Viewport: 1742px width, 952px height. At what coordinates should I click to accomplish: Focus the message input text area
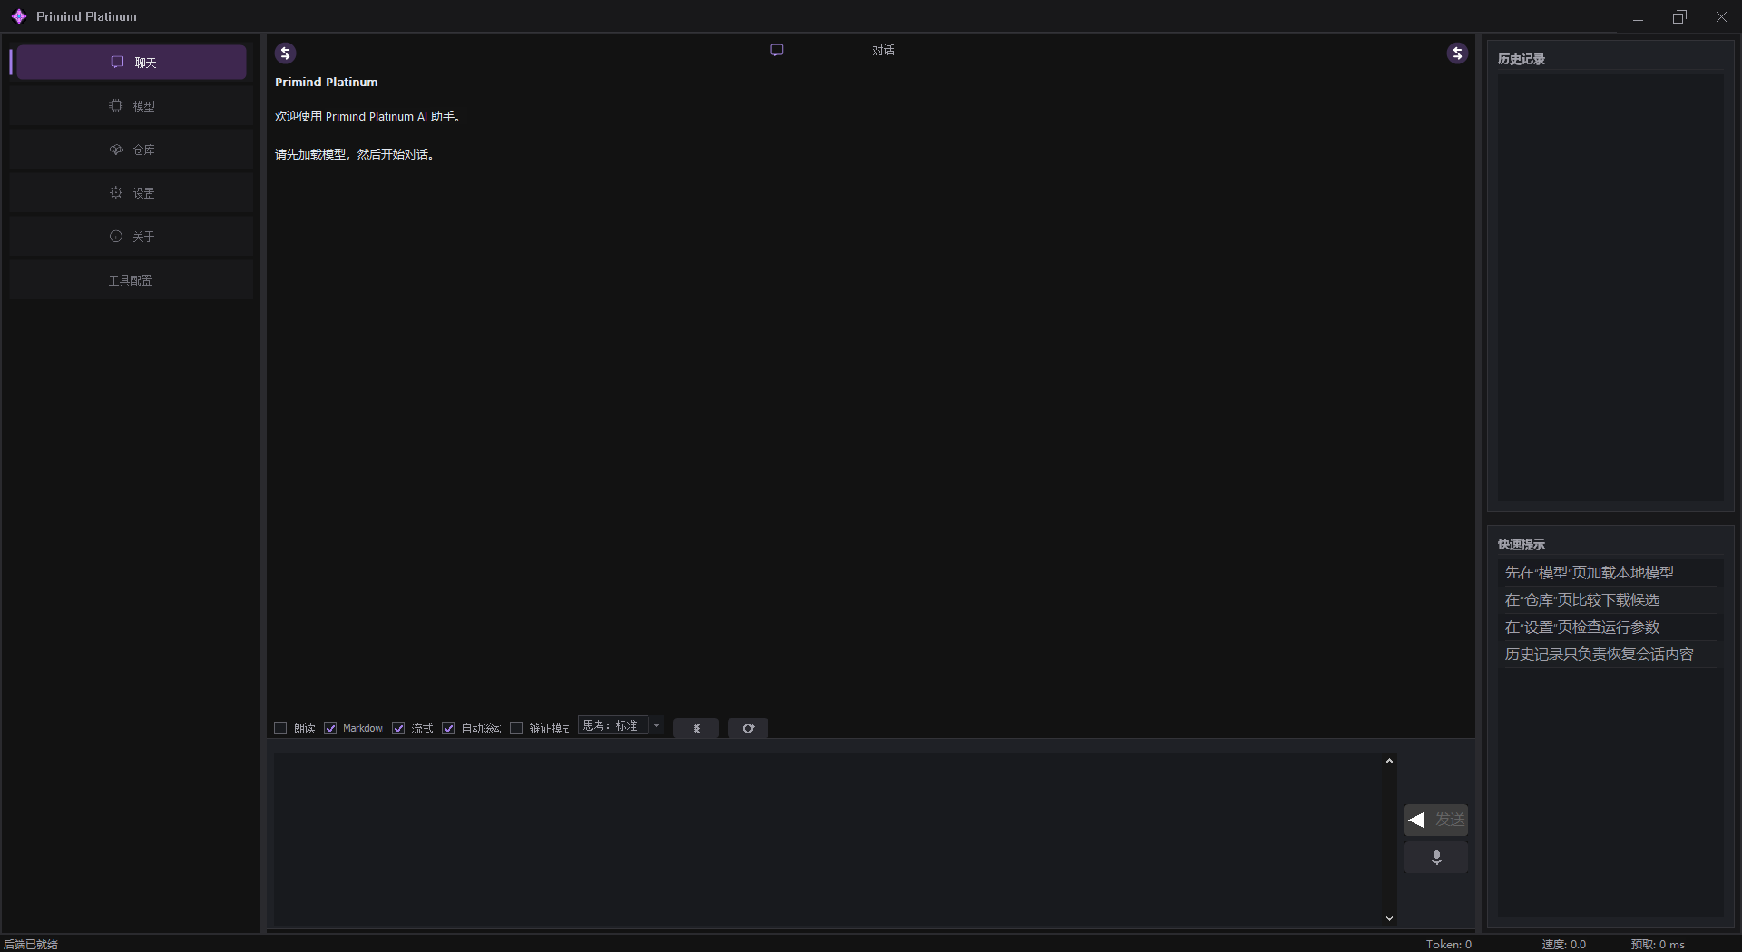click(x=828, y=839)
